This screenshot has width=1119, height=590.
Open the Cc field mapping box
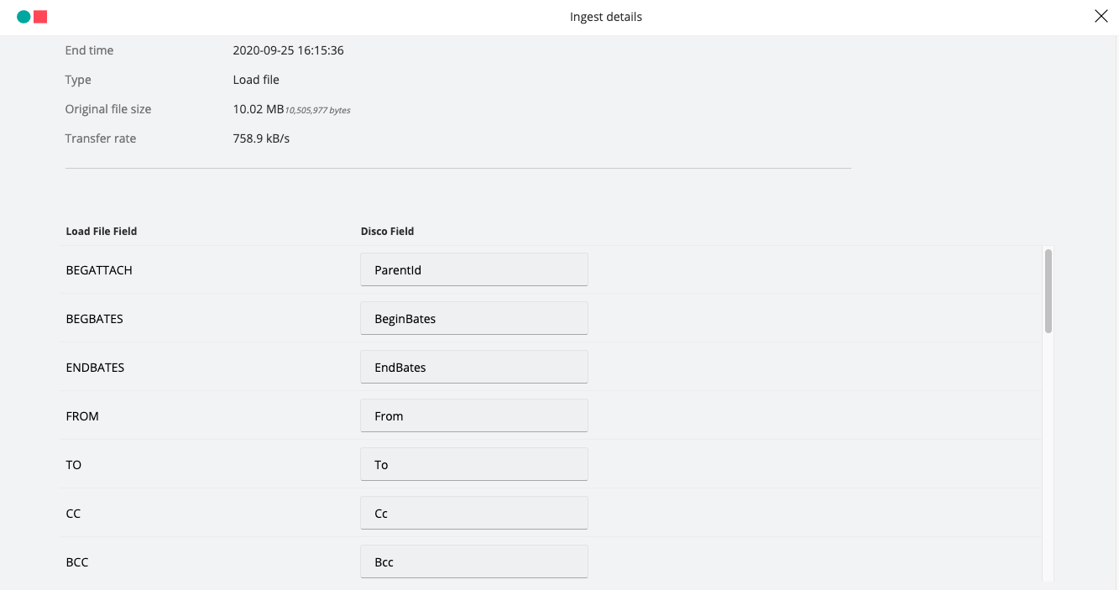tap(474, 513)
